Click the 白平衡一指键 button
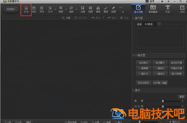This screenshot has width=187, height=123. tap(160, 83)
